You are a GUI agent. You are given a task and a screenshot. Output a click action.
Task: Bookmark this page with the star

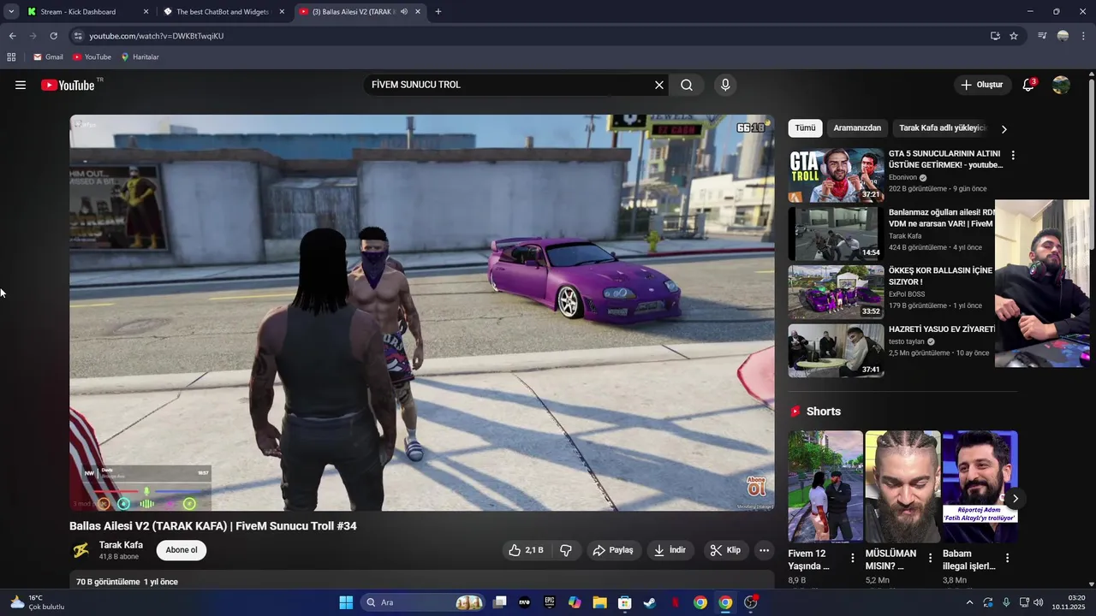tap(1014, 36)
